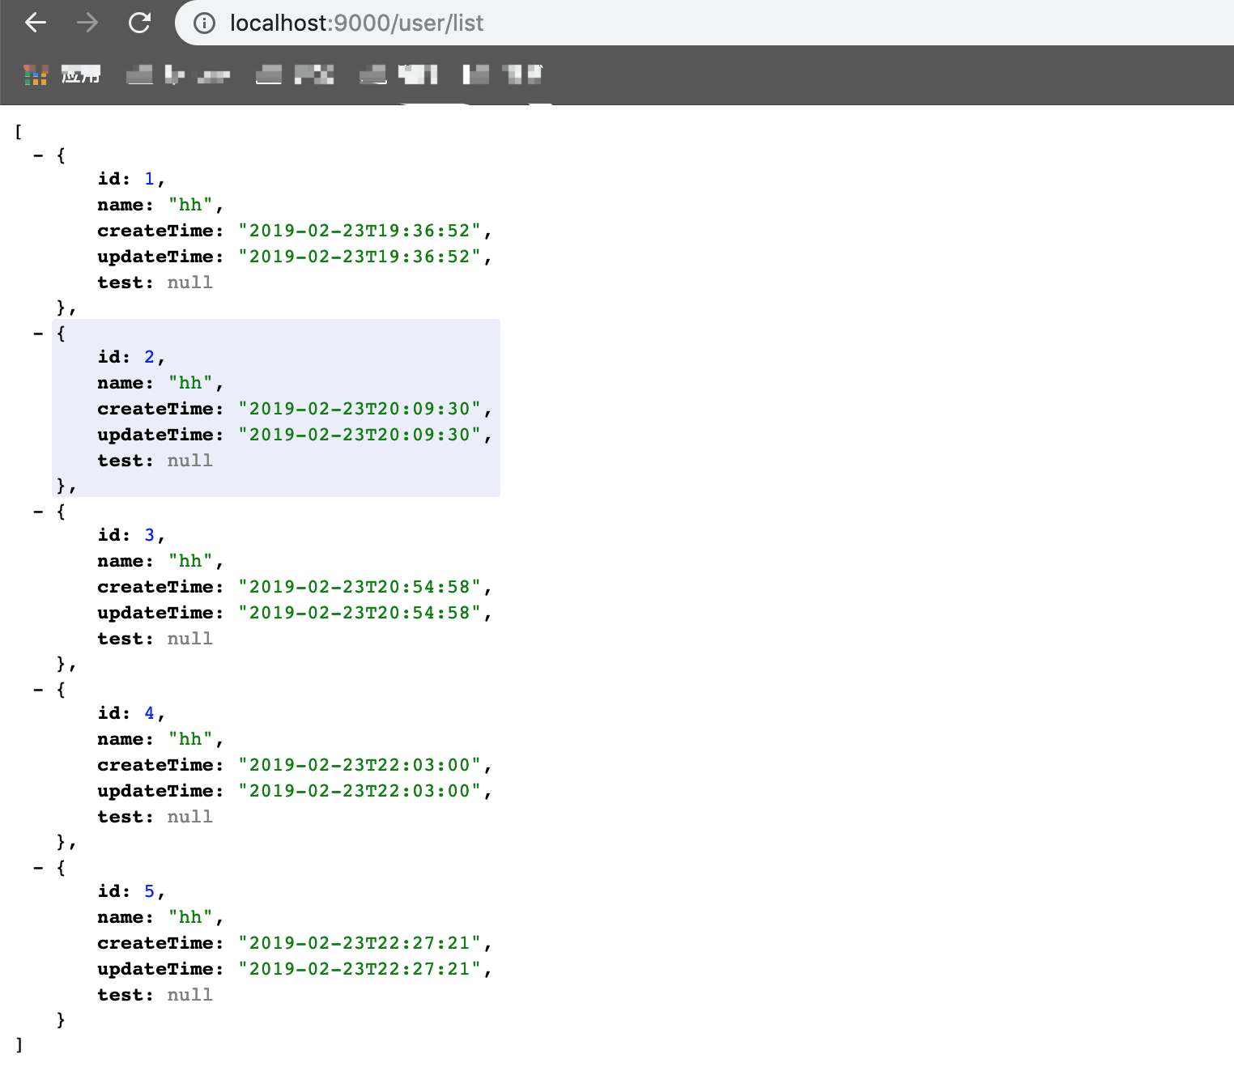This screenshot has width=1234, height=1088.
Task: Click createTime value "2019-02-23T20:54:58"
Action: (360, 587)
